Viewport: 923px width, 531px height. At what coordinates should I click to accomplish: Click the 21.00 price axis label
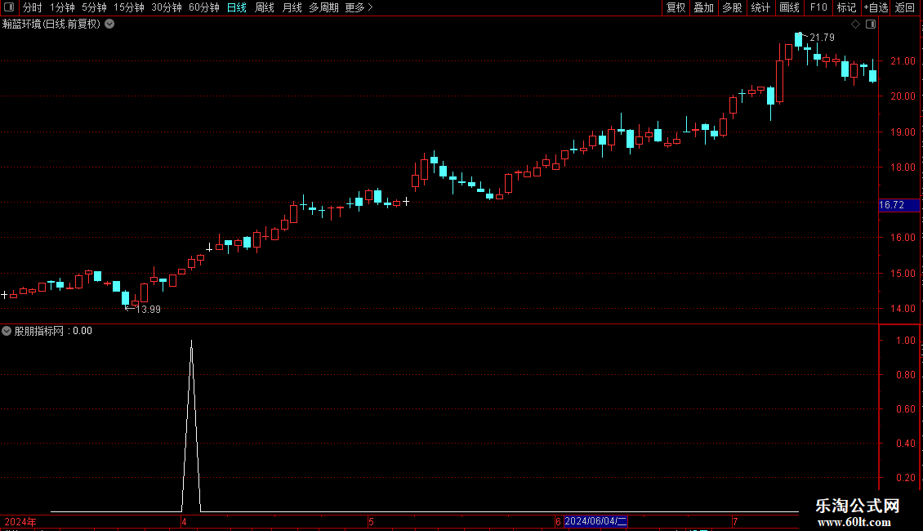pos(903,61)
